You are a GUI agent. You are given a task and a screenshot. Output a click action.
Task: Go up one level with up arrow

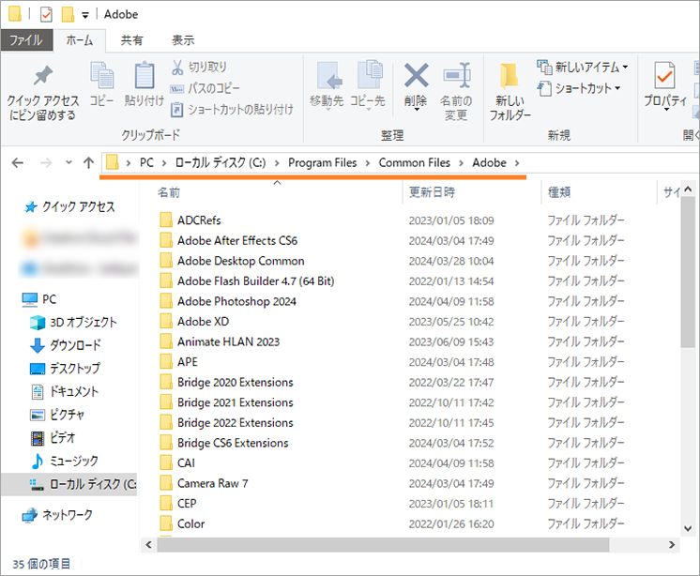tap(88, 163)
